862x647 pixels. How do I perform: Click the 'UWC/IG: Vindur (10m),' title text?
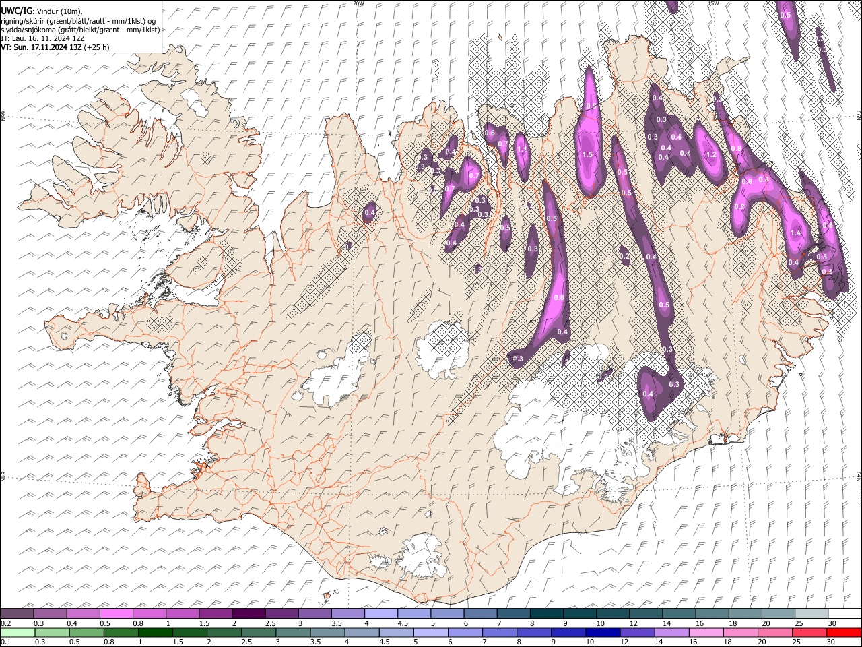[x=42, y=11]
